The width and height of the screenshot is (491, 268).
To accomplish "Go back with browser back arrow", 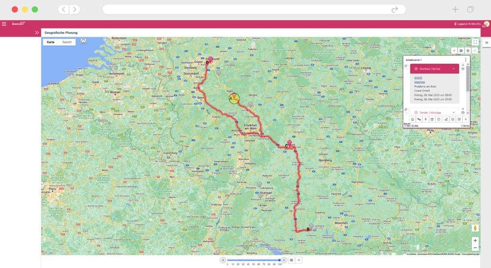I will [x=64, y=10].
